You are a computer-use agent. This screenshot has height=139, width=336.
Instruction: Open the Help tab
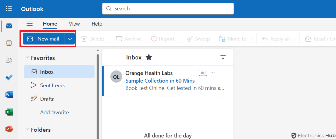tap(97, 24)
